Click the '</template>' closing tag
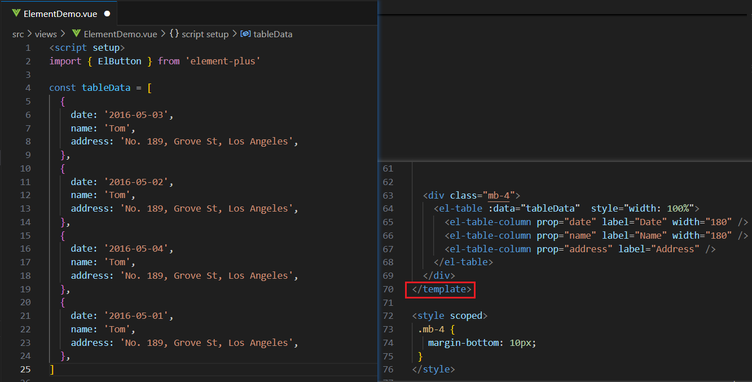The image size is (752, 382). [442, 289]
